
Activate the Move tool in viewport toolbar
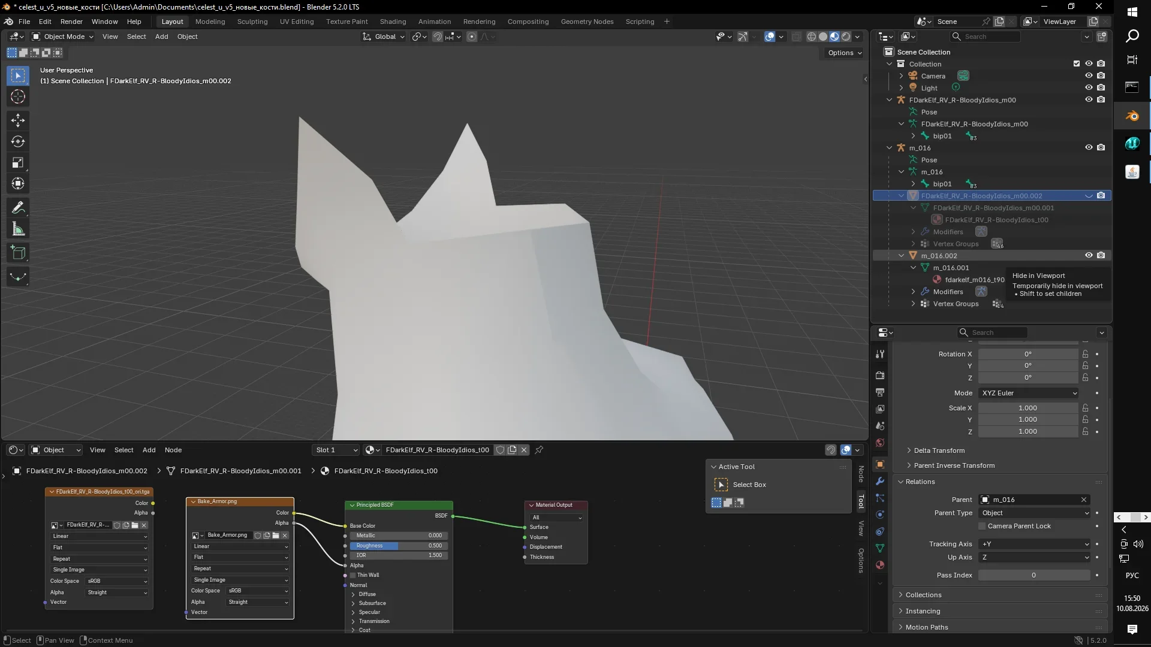coord(18,120)
